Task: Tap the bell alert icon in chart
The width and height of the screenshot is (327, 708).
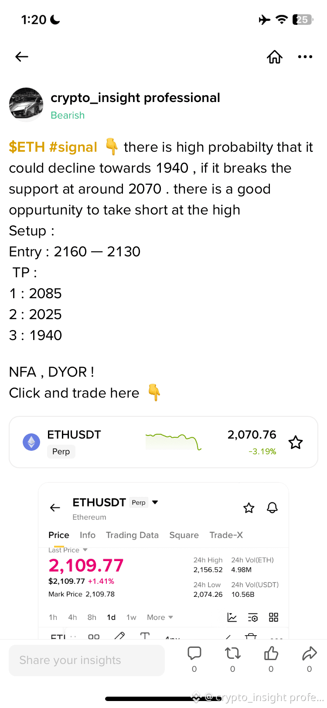Action: coord(272,507)
